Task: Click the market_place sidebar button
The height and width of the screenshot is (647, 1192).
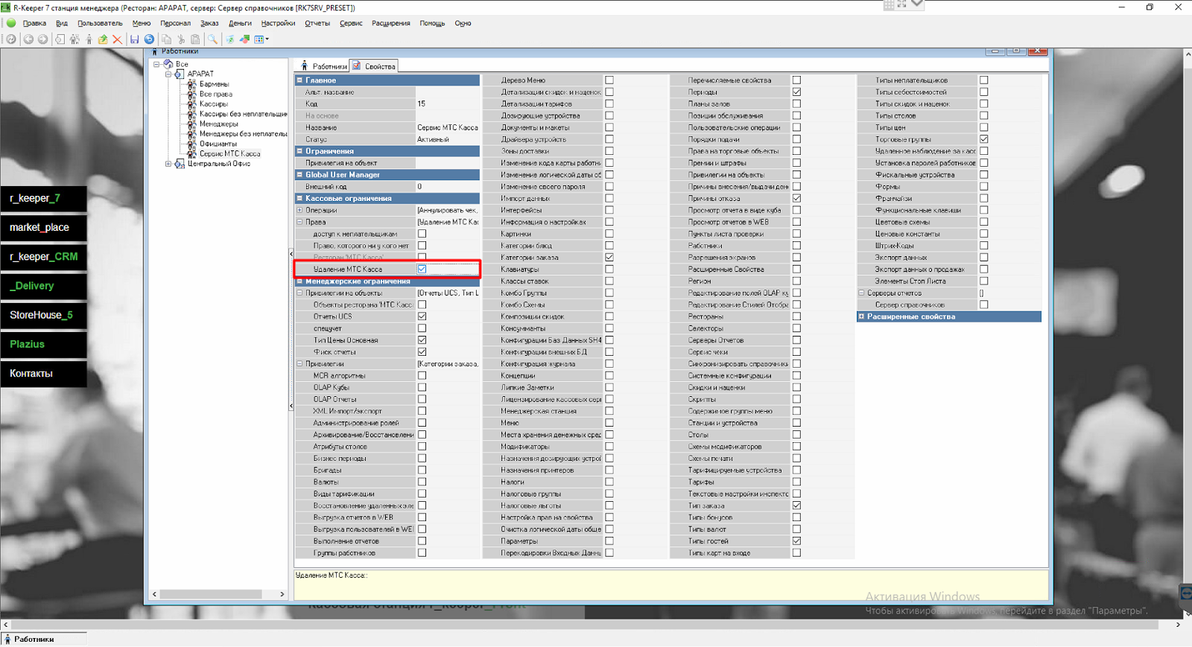Action: 43,227
